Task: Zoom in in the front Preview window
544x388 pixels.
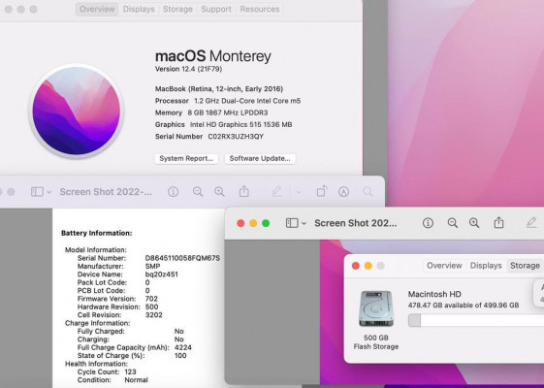Action: (474, 223)
